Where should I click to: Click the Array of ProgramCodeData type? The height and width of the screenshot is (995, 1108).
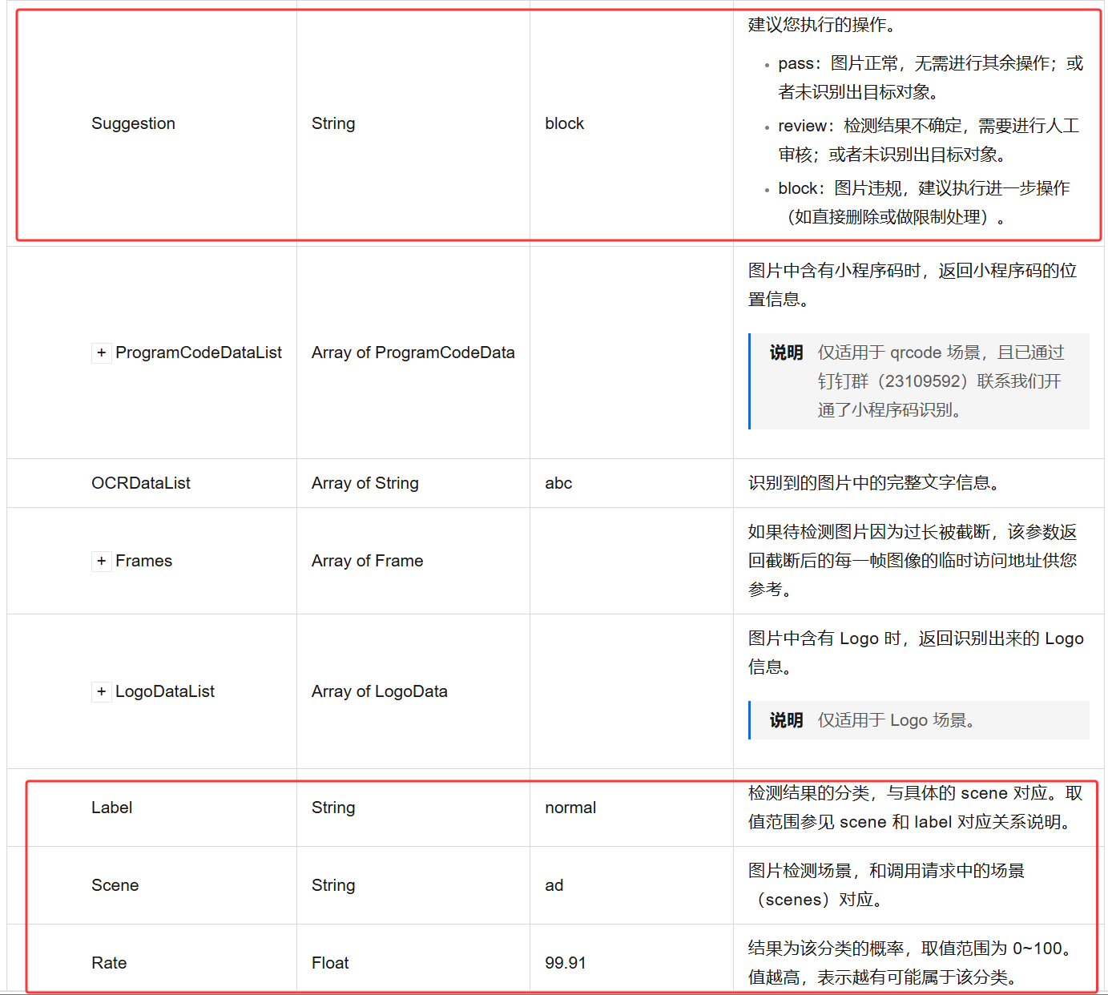click(413, 352)
